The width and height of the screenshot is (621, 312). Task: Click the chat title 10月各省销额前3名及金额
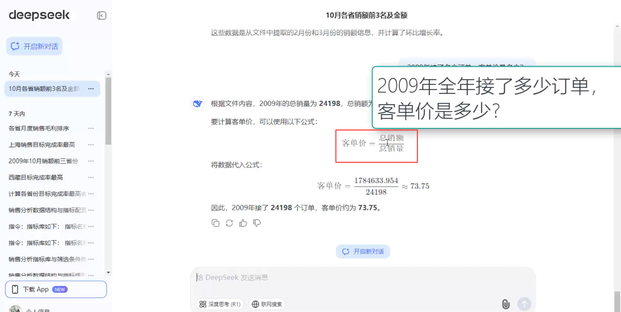pos(366,15)
